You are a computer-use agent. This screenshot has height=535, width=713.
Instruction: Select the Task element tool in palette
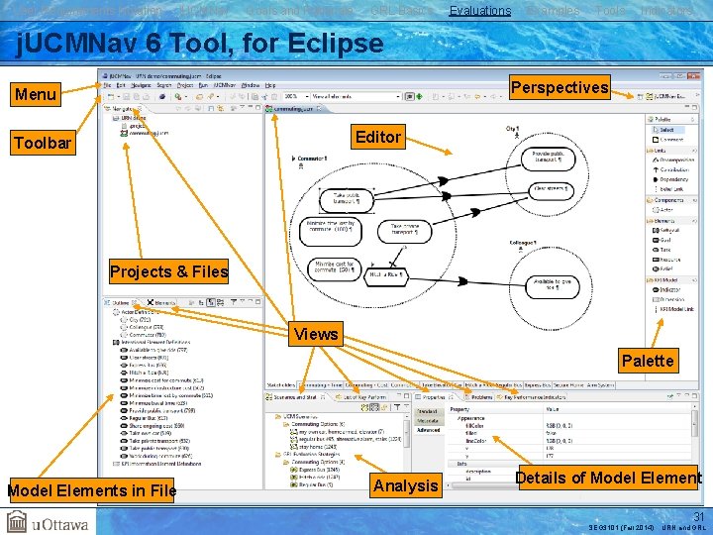click(662, 250)
